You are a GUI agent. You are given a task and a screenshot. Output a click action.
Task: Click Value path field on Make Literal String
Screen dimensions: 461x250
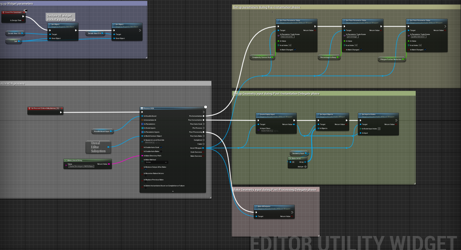(x=81, y=166)
